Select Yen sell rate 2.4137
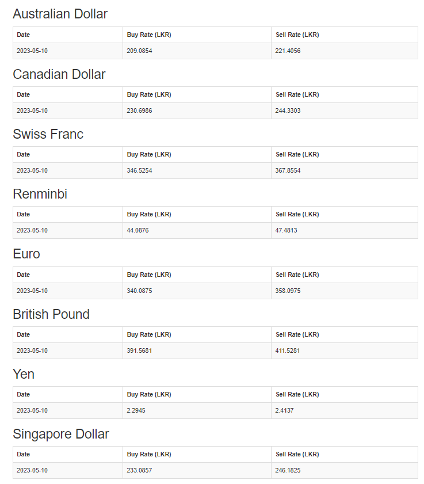The width and height of the screenshot is (424, 484). 285,410
